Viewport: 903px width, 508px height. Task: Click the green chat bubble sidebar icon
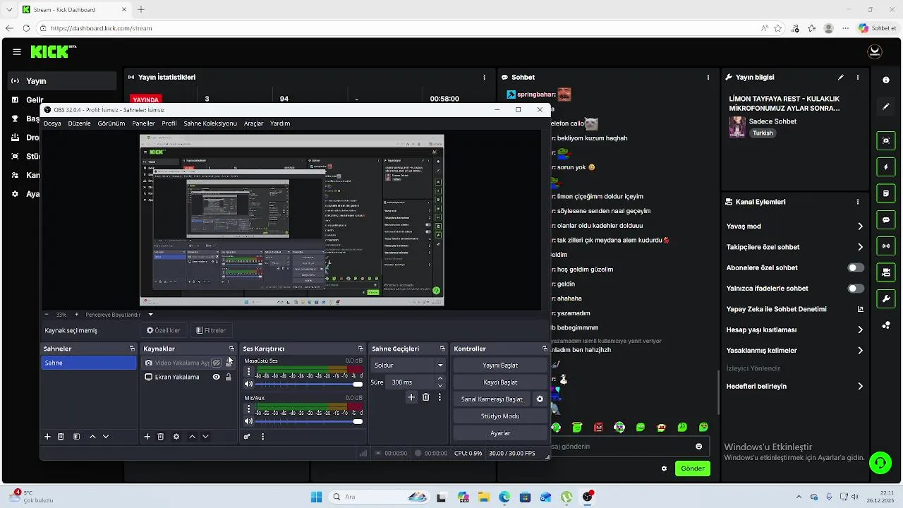(886, 219)
